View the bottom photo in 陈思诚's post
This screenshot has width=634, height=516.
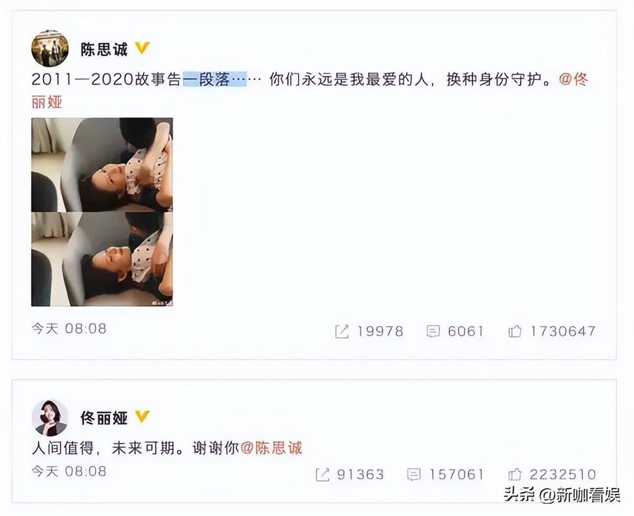(102, 259)
